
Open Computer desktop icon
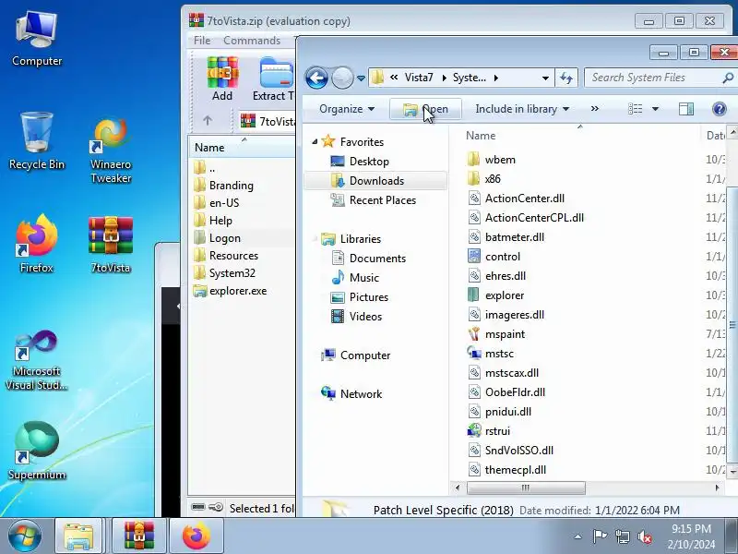tap(37, 40)
